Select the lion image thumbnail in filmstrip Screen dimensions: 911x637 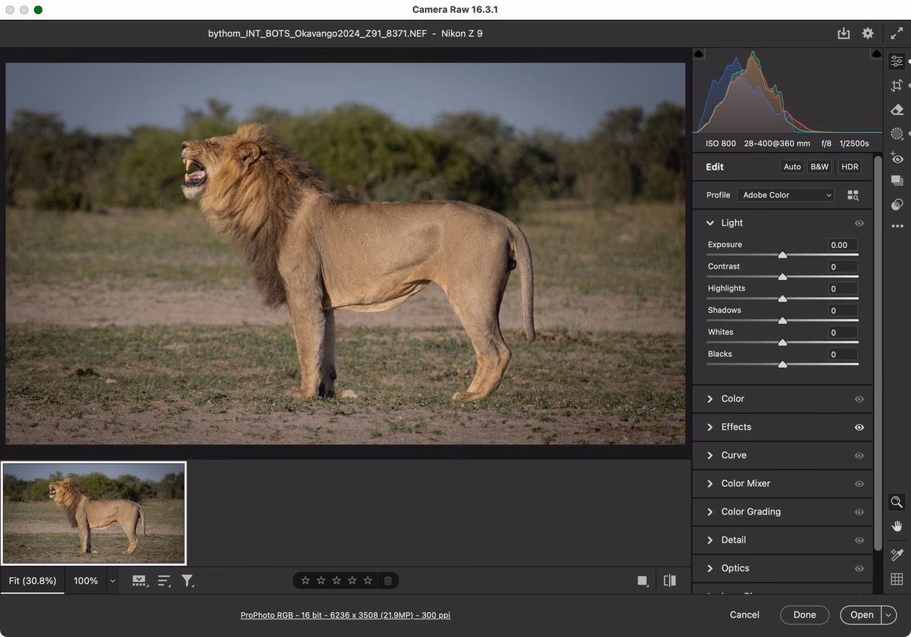click(x=94, y=513)
